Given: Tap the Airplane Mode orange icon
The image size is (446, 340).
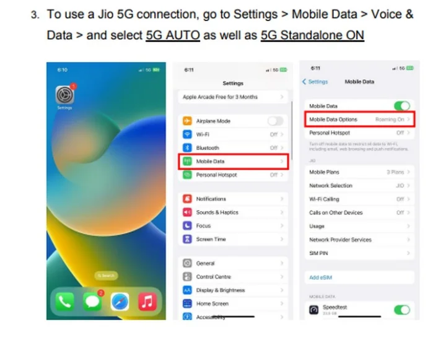Looking at the screenshot, I should pos(187,121).
